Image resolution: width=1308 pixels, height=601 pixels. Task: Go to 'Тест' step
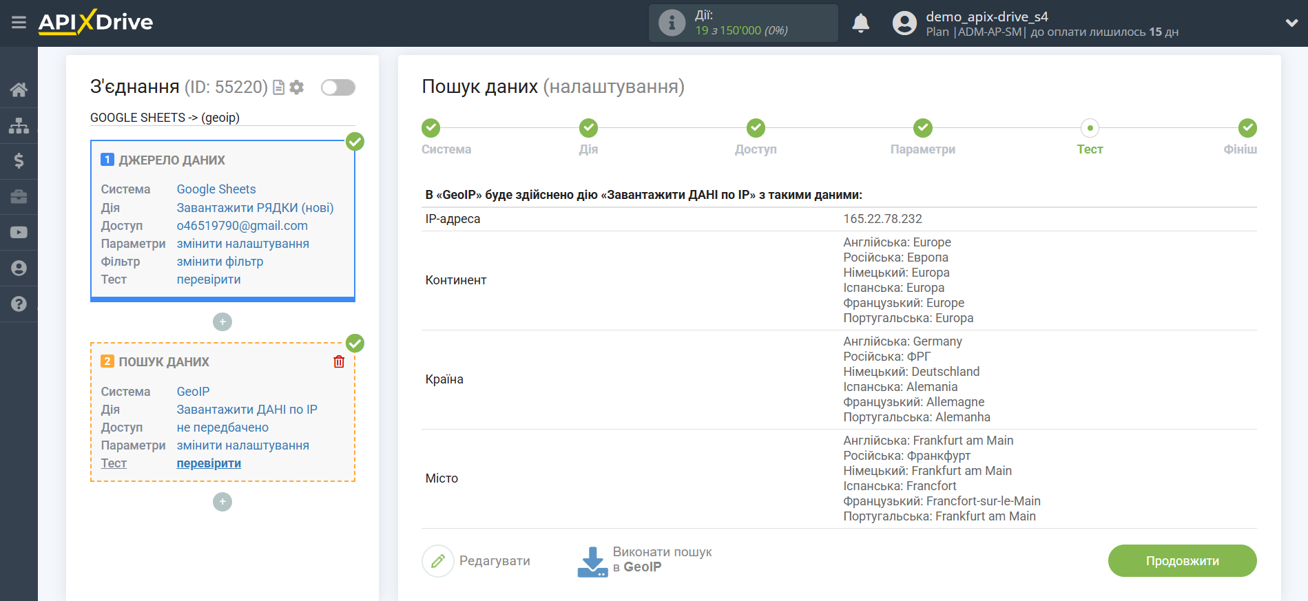point(1090,137)
